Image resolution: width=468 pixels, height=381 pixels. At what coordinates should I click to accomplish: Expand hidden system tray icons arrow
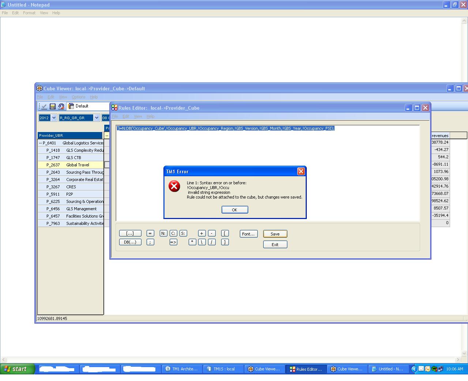click(x=414, y=369)
